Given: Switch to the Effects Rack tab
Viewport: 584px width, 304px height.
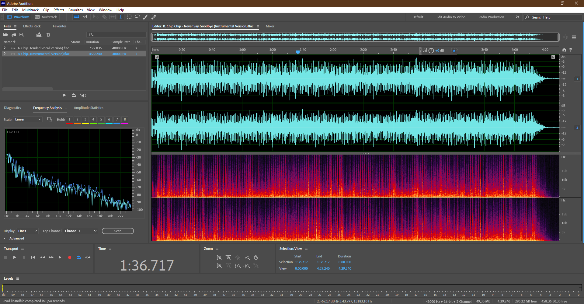Looking at the screenshot, I should point(32,26).
